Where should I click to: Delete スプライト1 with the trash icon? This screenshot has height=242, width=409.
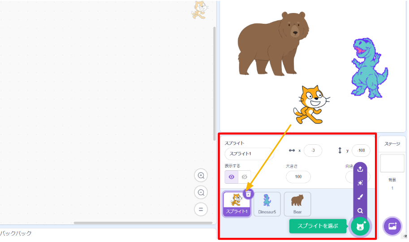pyautogui.click(x=248, y=194)
